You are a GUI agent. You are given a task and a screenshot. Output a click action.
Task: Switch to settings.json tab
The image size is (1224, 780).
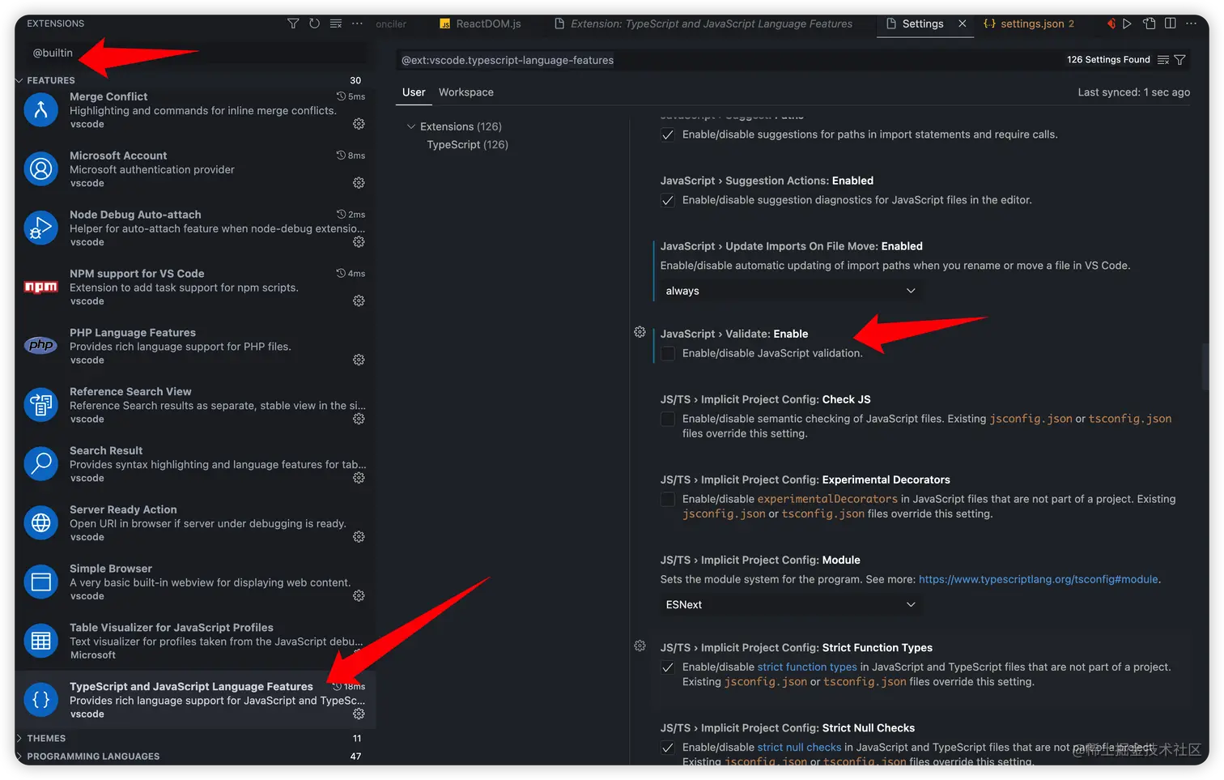(1030, 23)
